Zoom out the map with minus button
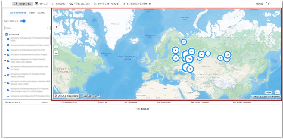The width and height of the screenshot is (283, 139). click(x=56, y=53)
